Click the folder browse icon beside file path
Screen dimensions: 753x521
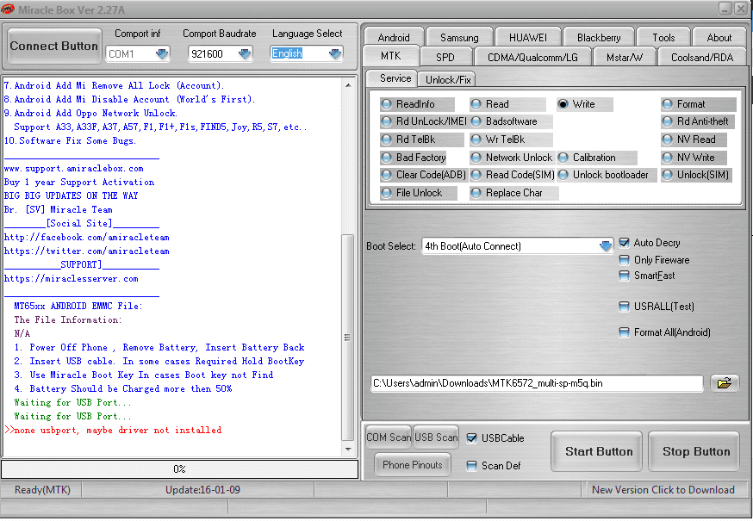(725, 383)
